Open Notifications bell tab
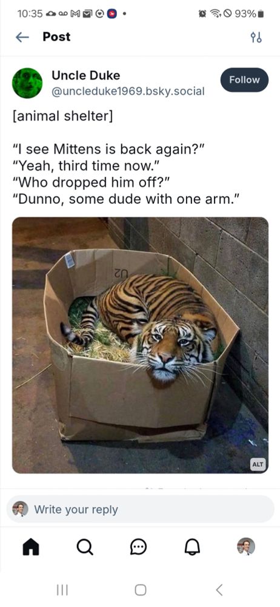Screen dimensions: 280x607 pyautogui.click(x=193, y=547)
